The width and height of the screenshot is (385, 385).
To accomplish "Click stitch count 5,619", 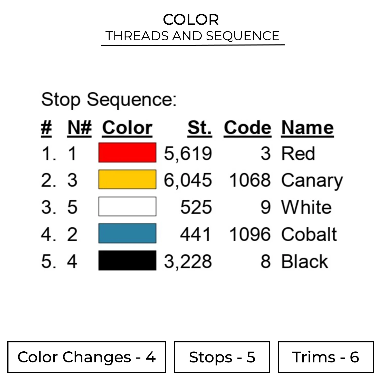I will [x=188, y=153].
